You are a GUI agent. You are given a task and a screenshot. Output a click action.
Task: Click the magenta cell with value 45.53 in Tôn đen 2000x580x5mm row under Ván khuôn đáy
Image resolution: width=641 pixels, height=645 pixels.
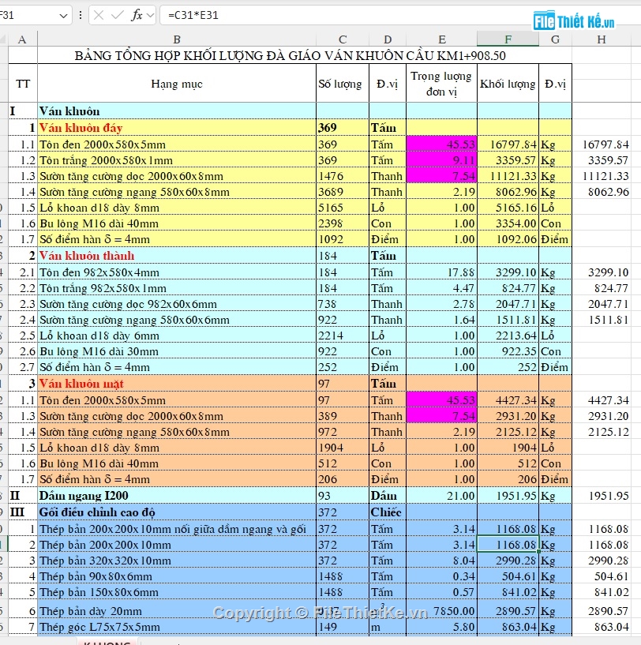point(441,144)
